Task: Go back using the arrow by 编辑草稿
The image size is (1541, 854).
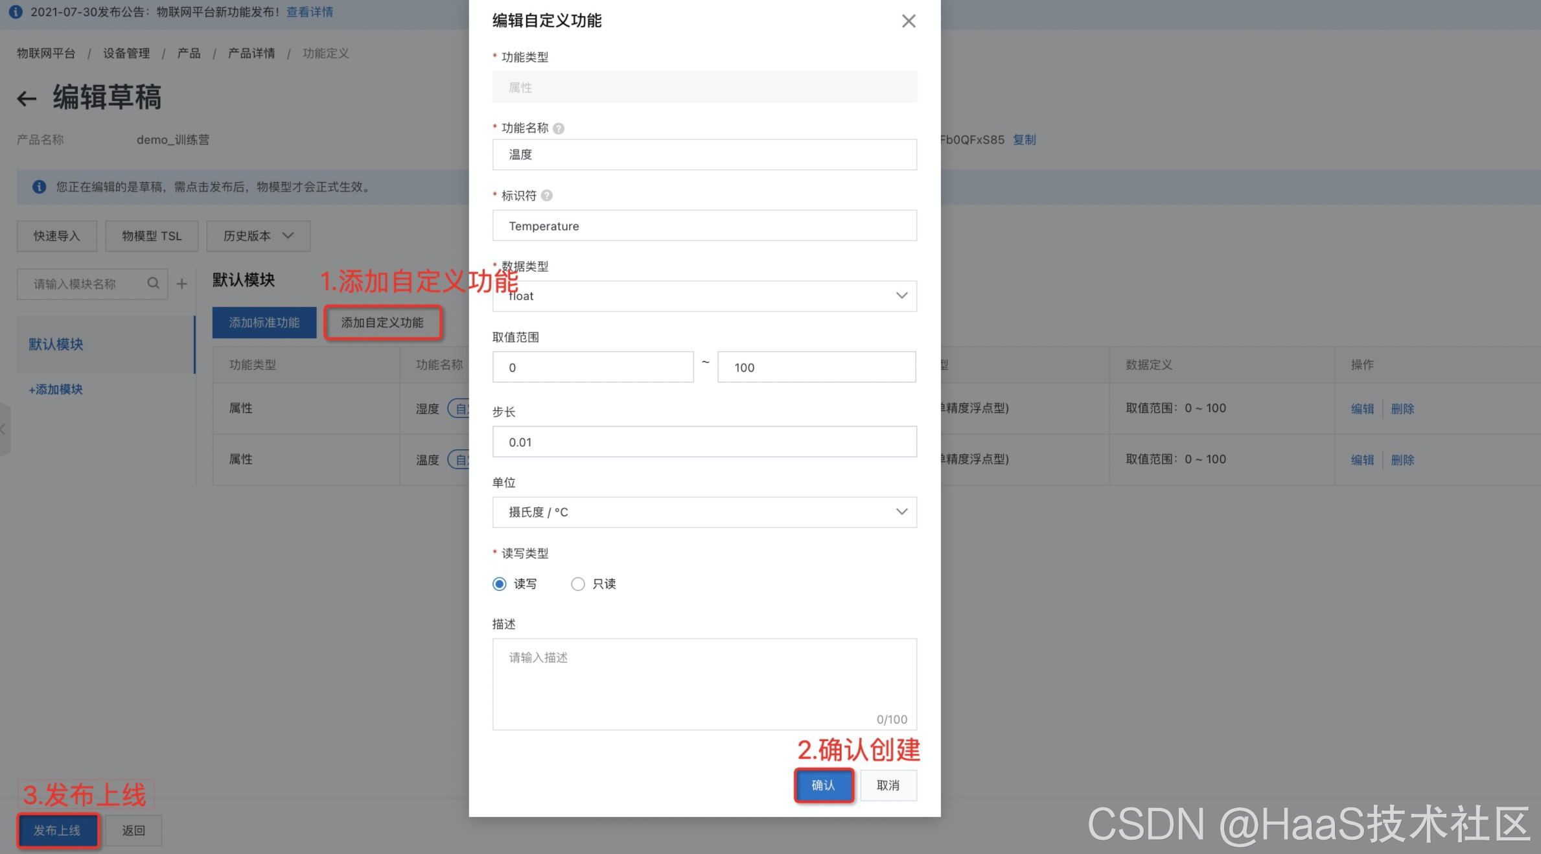Action: (27, 98)
